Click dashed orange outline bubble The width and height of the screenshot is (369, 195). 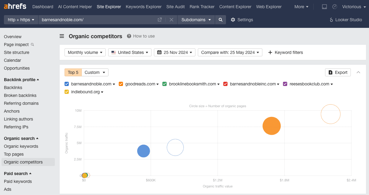coord(331,114)
